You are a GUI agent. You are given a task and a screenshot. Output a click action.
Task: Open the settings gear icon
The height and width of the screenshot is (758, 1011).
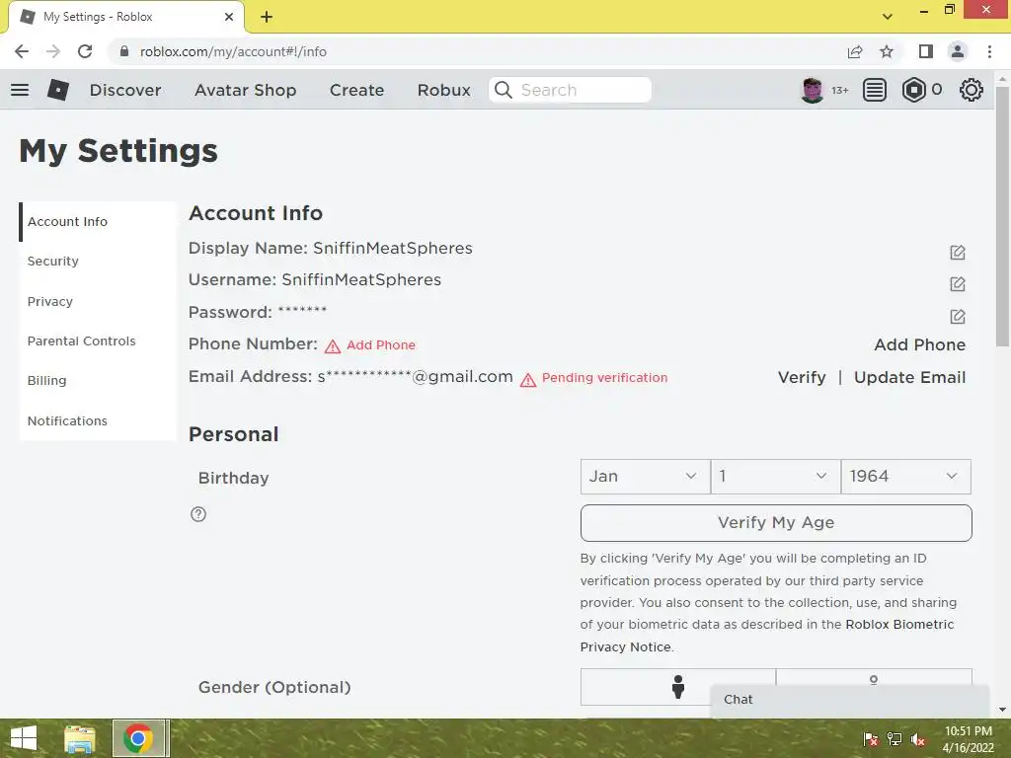pyautogui.click(x=972, y=90)
